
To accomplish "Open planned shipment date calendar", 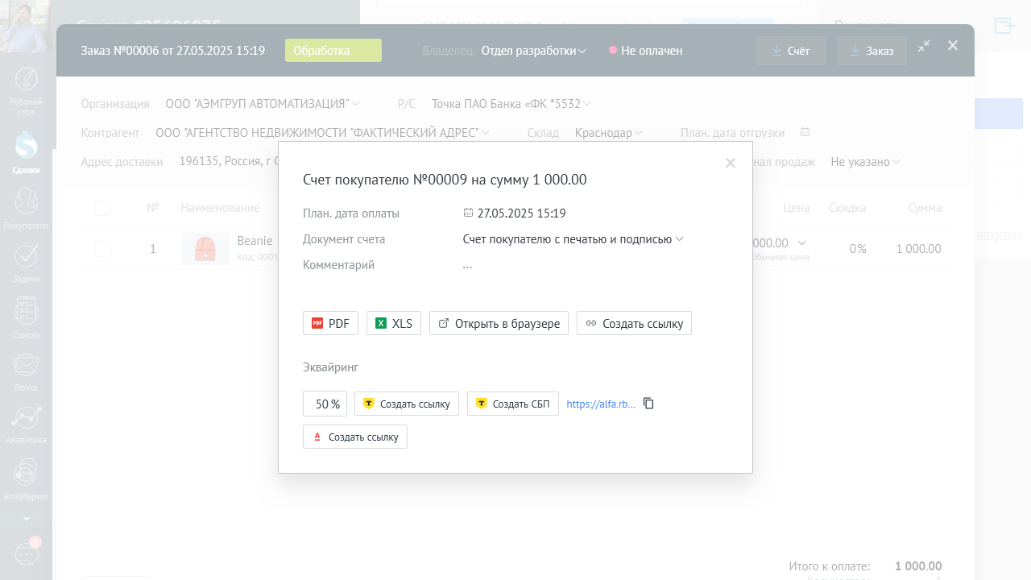I will tap(805, 132).
